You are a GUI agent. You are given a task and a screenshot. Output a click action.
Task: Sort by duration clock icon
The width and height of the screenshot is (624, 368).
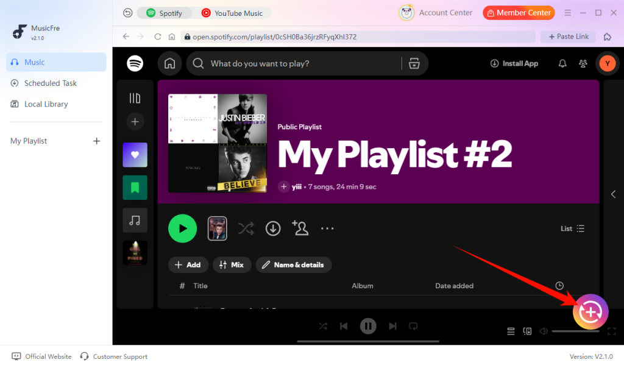[559, 286]
